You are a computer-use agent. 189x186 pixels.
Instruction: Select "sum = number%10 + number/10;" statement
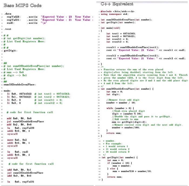[132, 171]
